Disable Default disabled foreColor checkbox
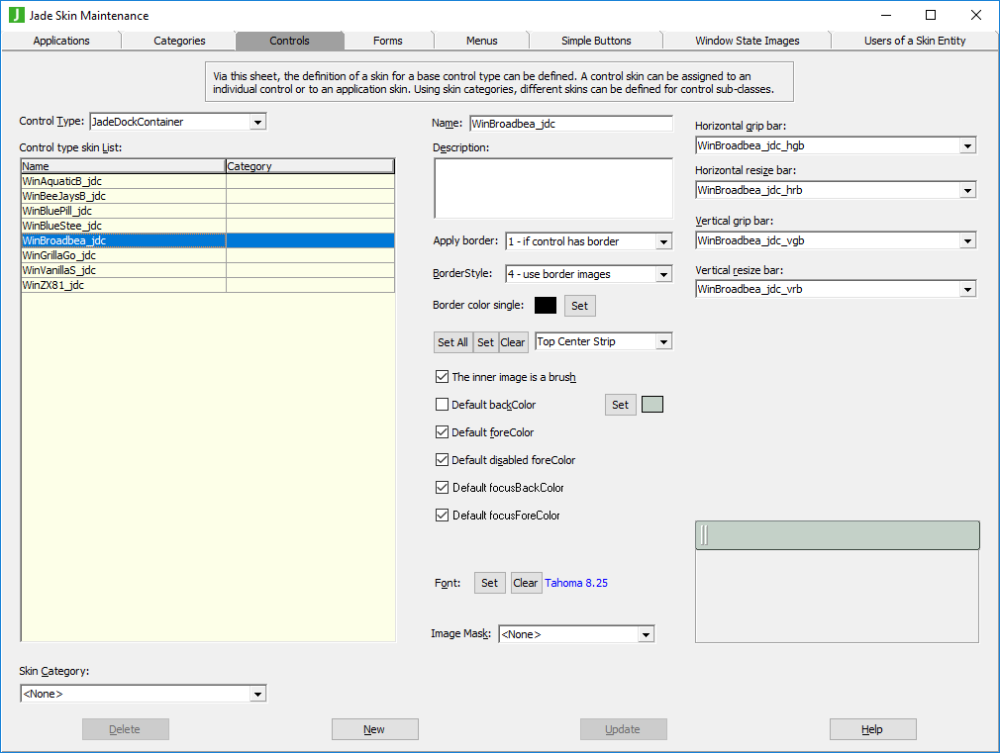 (x=442, y=460)
